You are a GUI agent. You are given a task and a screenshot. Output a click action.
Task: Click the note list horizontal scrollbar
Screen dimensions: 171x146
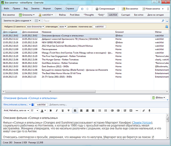pyautogui.click(x=50, y=91)
